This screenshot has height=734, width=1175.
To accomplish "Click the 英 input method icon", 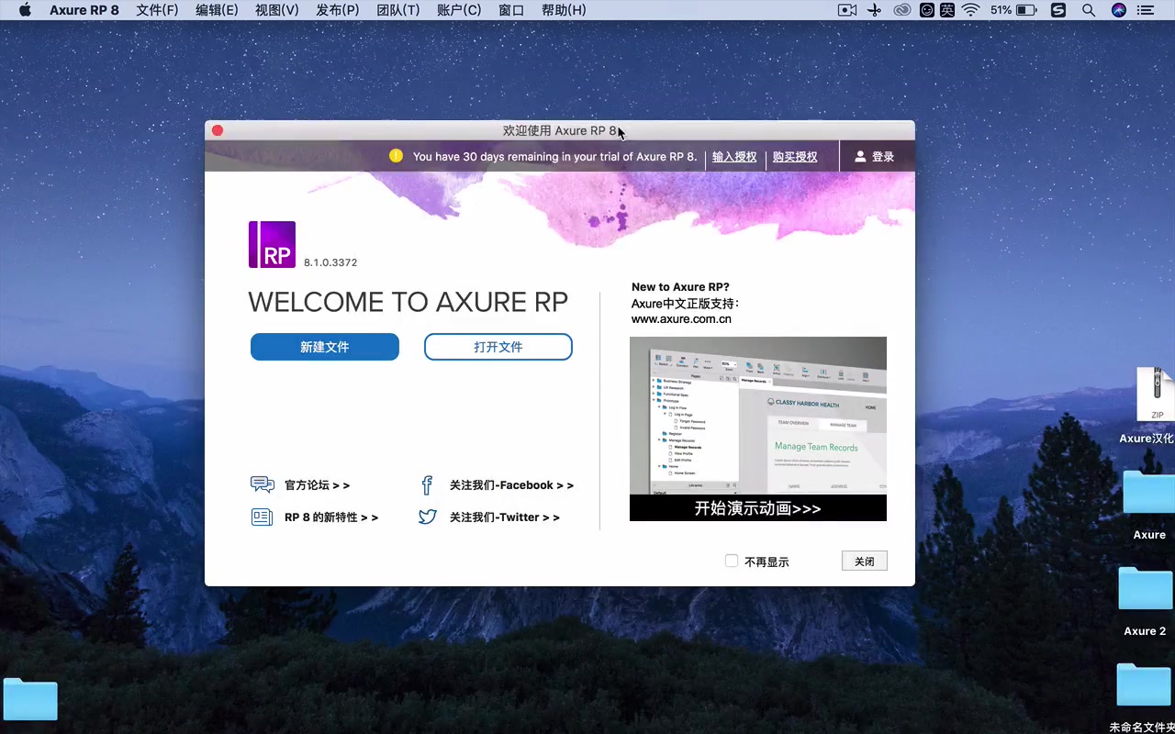I will click(948, 10).
